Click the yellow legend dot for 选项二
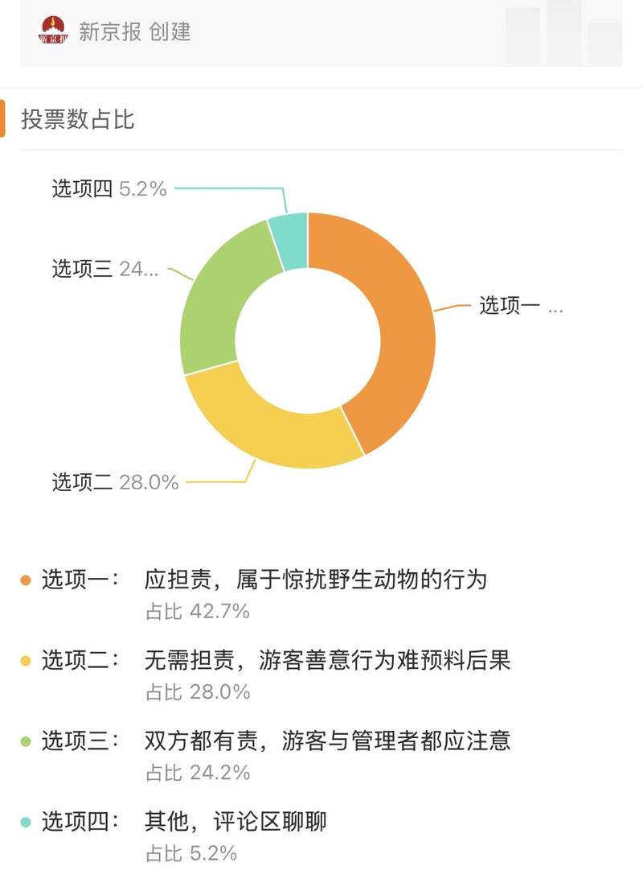This screenshot has height=883, width=643. point(25,661)
